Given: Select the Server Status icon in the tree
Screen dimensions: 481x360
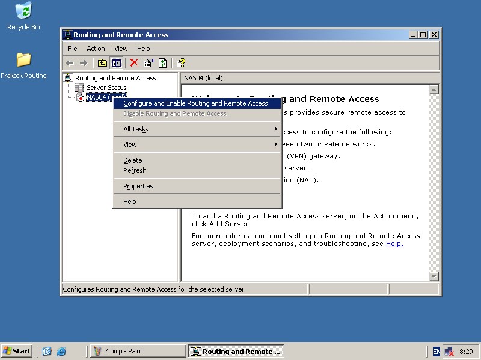Looking at the screenshot, I should [79, 88].
